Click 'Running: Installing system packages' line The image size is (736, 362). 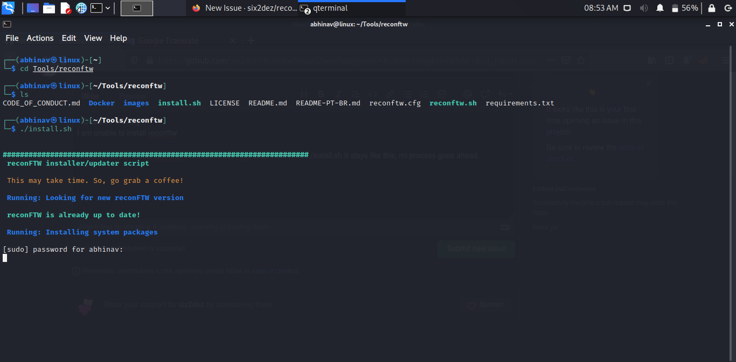[x=82, y=232]
